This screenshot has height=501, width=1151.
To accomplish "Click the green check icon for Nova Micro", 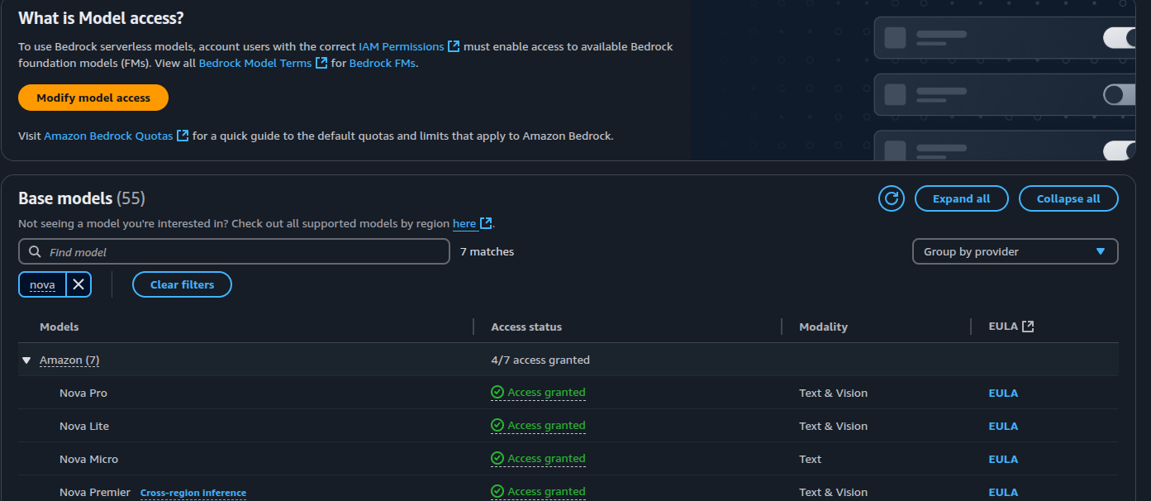I will [497, 458].
